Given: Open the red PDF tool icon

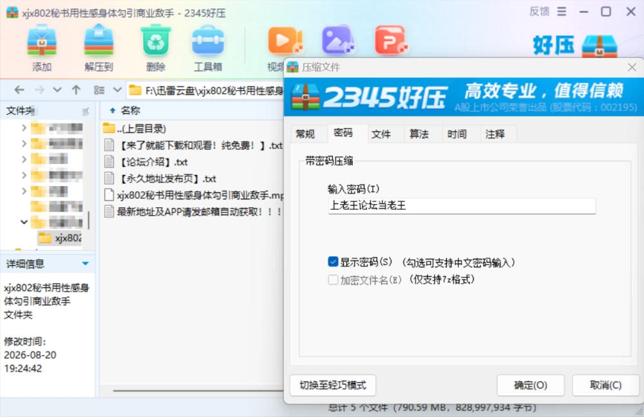Looking at the screenshot, I should [391, 40].
